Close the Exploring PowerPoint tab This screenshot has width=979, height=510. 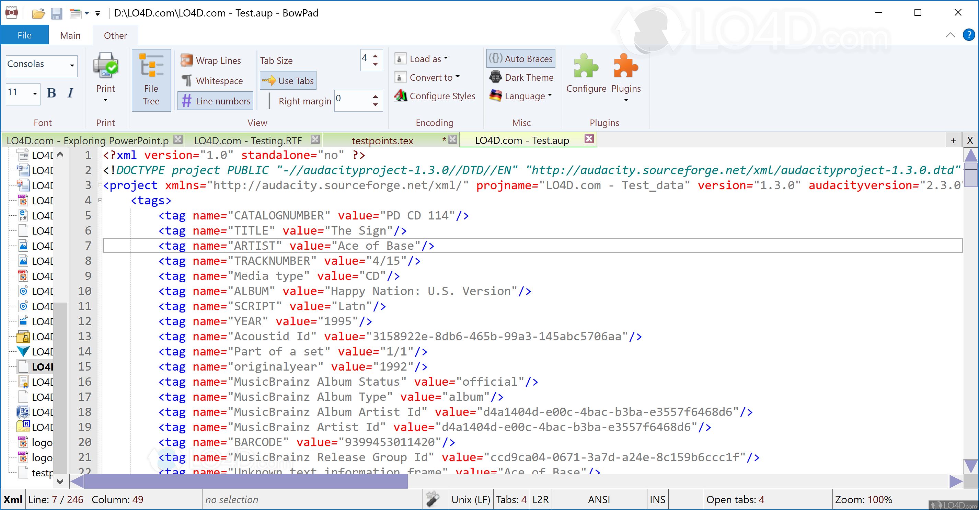(178, 139)
